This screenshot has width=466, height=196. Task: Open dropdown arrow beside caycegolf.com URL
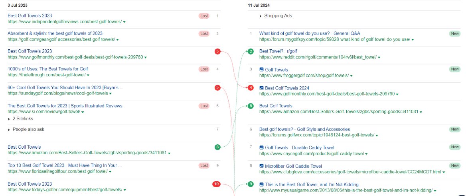pos(366,154)
